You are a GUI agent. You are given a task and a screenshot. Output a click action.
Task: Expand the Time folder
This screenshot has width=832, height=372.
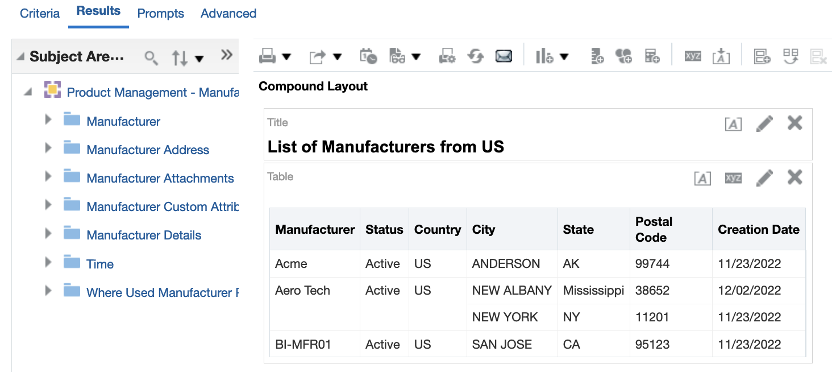click(x=48, y=262)
